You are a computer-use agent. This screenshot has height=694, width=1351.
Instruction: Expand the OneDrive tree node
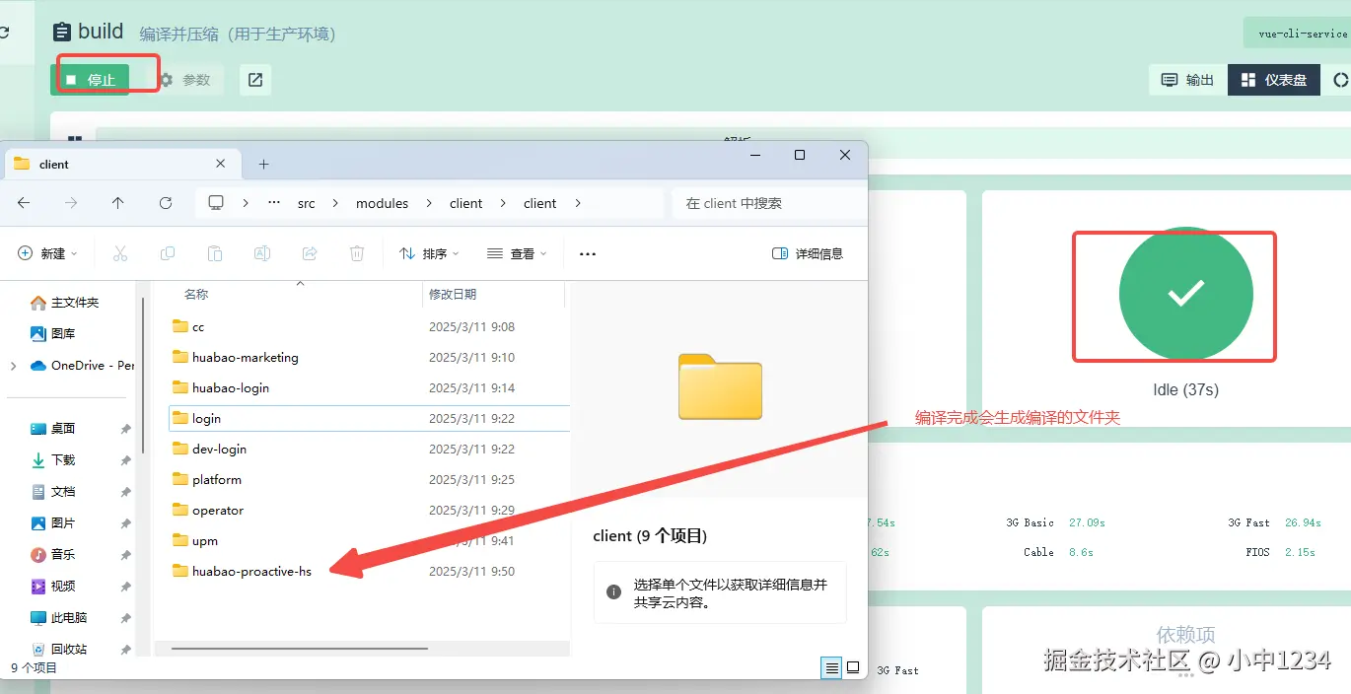coord(13,366)
